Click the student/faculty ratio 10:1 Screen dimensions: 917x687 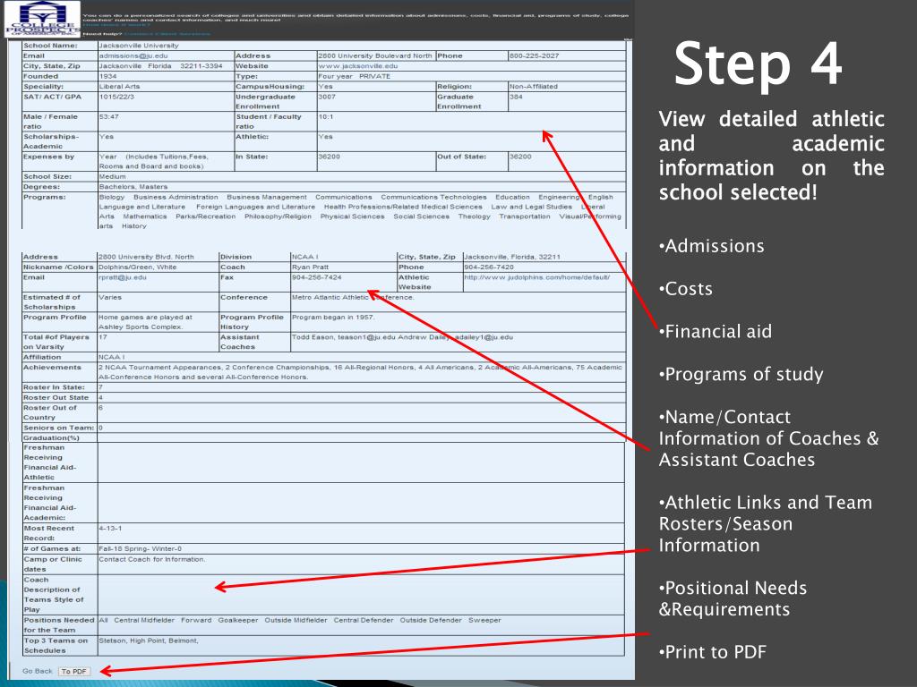(326, 117)
